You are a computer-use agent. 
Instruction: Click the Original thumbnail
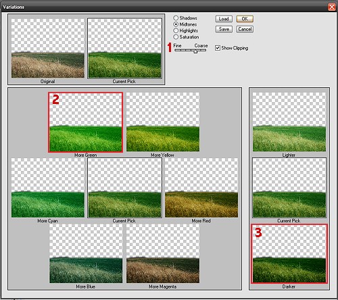[x=48, y=49]
